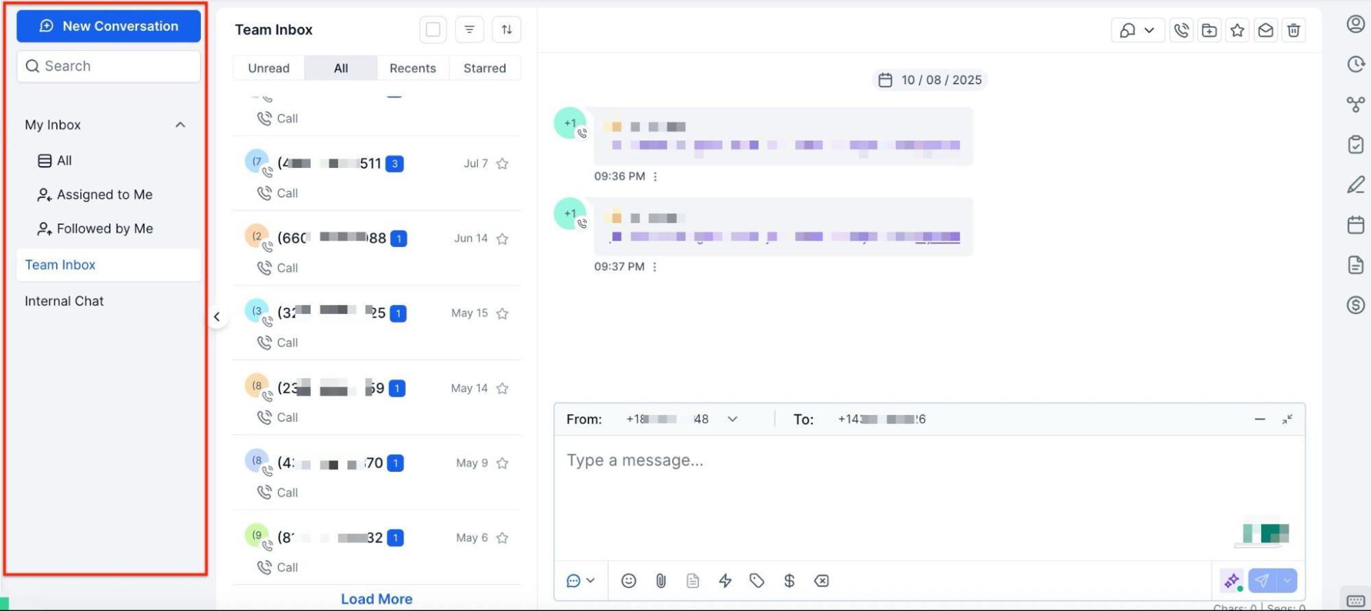Click the emoji picker icon
Screen dimensions: 1371x611
coord(628,581)
